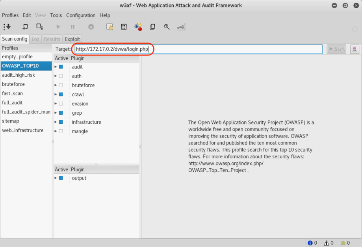Screen dimensions: 362x247
Task: Click the advanced target settings icon beside Start
Action: [x=355, y=49]
